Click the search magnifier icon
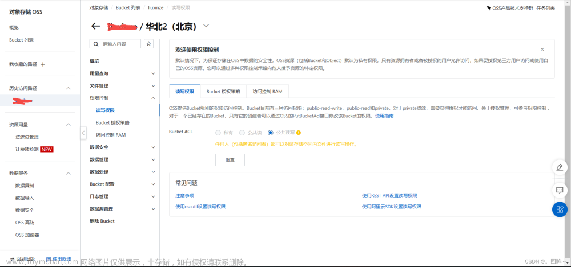 point(96,44)
